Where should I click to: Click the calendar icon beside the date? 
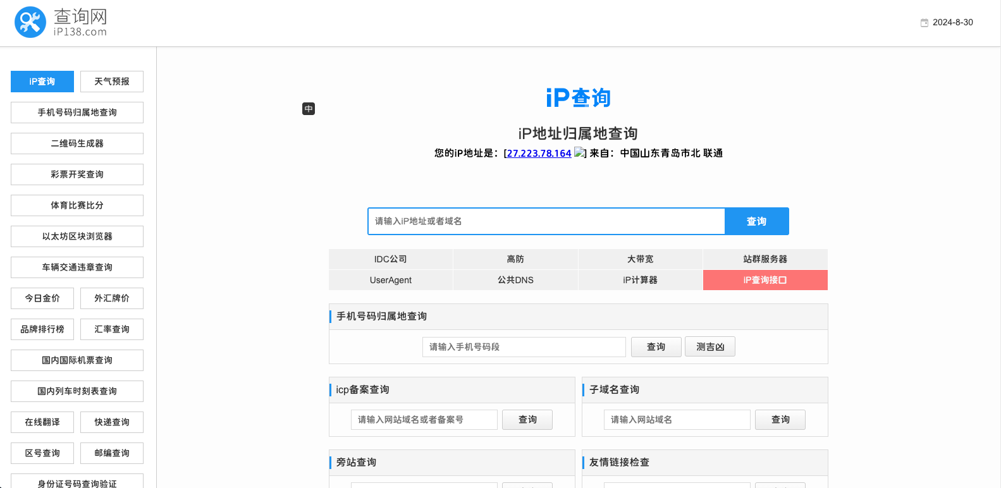924,23
